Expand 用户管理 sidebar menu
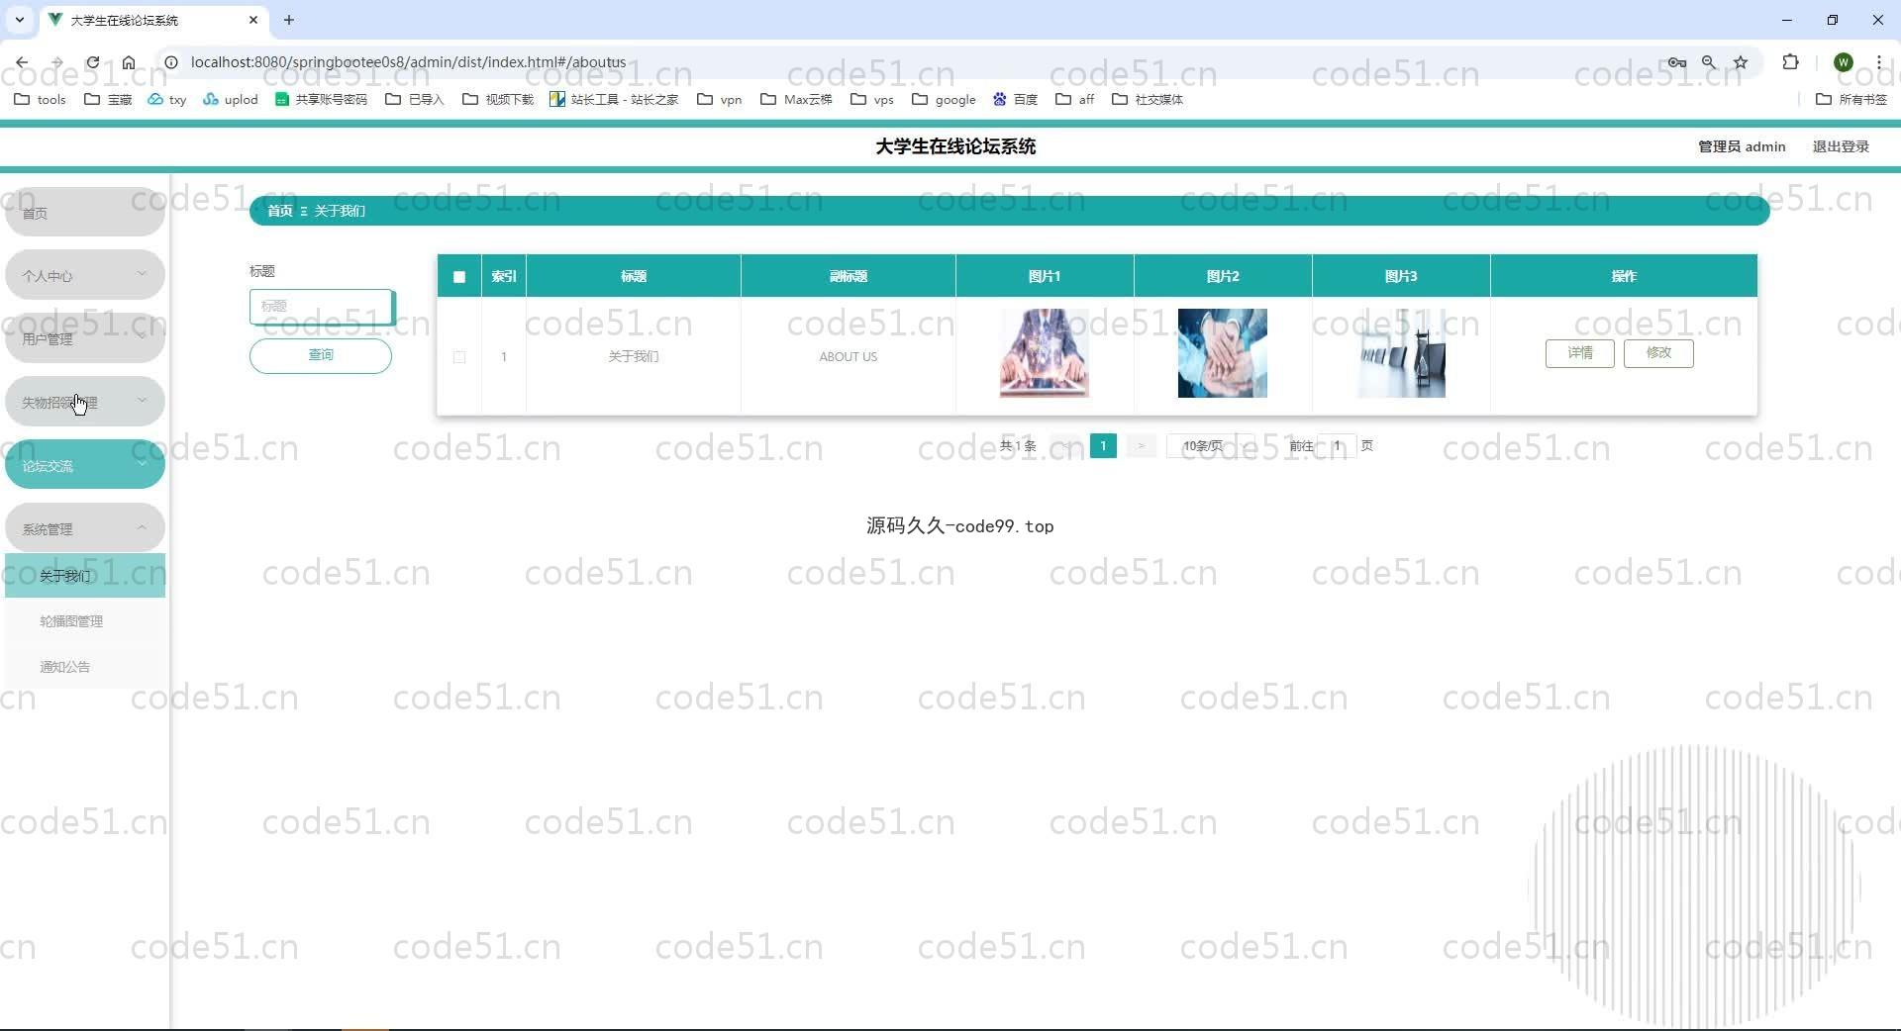Image resolution: width=1901 pixels, height=1031 pixels. click(85, 339)
